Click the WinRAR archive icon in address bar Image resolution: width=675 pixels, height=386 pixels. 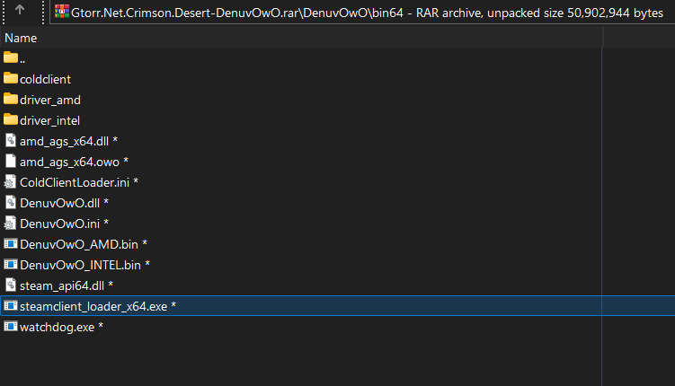click(62, 12)
